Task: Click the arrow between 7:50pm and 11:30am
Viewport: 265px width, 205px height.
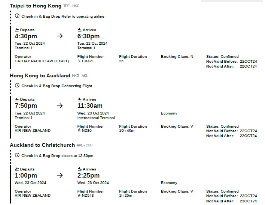Action: [x=60, y=106]
